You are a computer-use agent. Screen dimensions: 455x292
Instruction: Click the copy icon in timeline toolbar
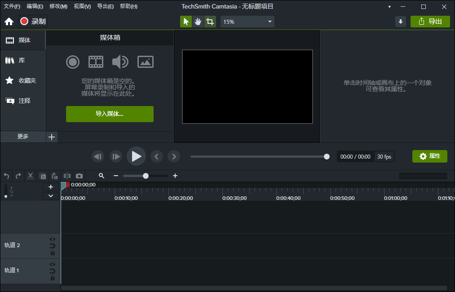(43, 176)
